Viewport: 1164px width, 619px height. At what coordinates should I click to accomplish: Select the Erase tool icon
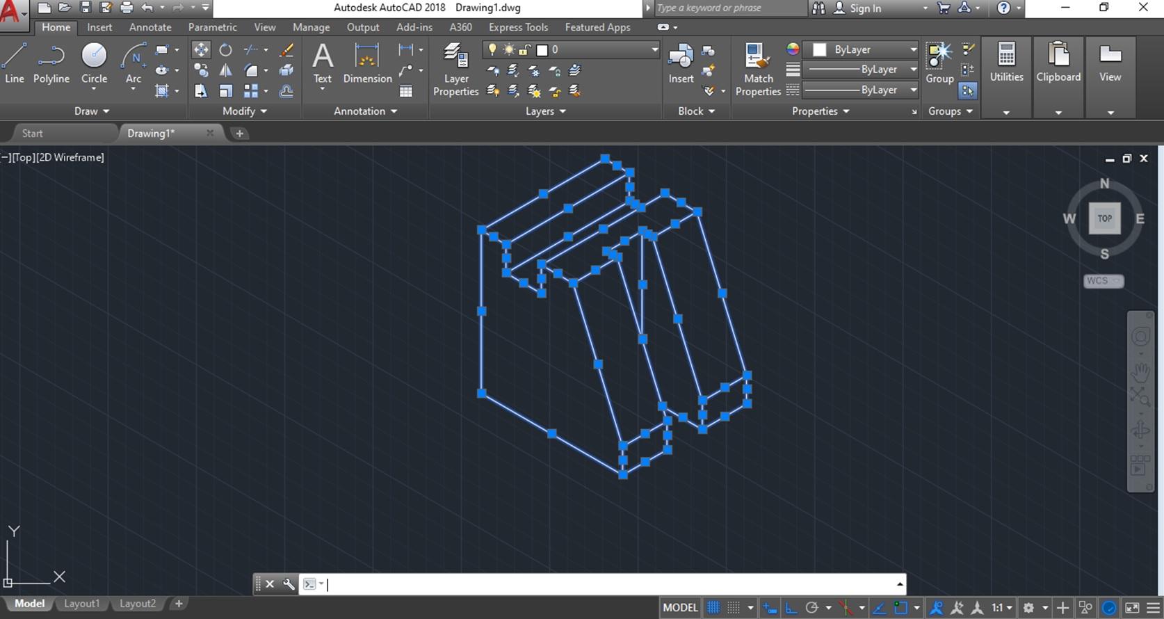point(286,50)
